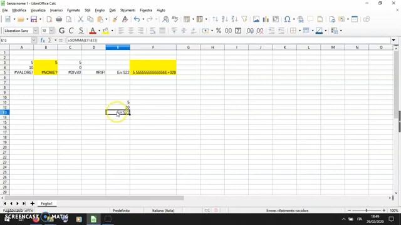This screenshot has width=401, height=225.
Task: Open Find and Replace icon
Action: pos(165,19)
